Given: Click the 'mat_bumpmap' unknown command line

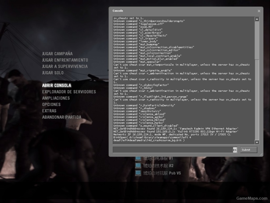Looking at the screenshot, I should [x=136, y=45].
